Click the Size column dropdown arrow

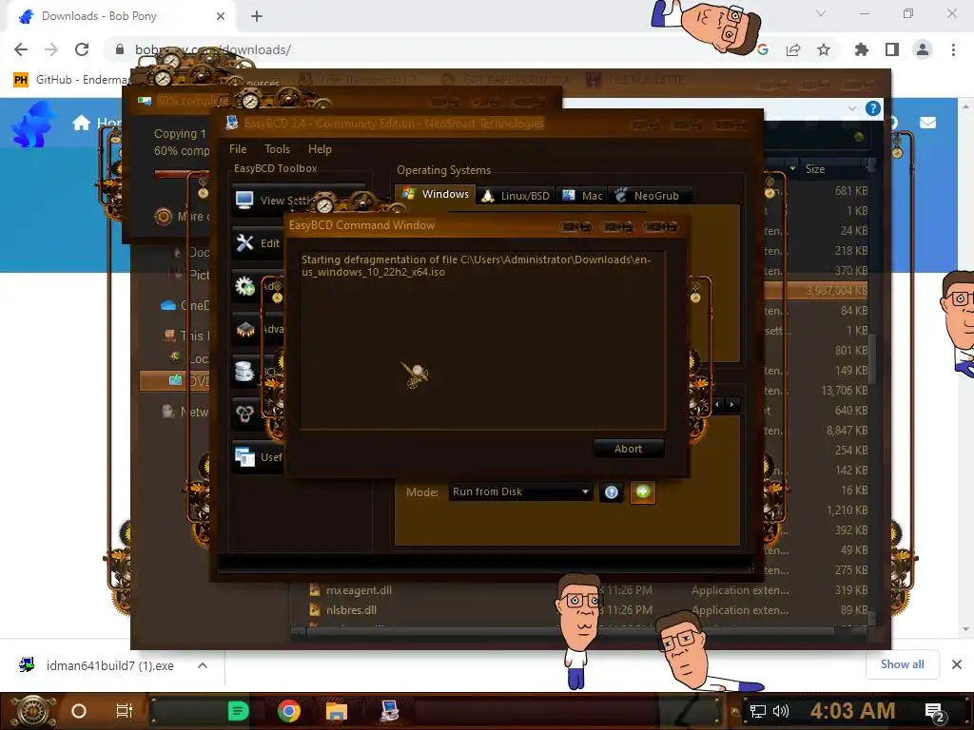792,169
